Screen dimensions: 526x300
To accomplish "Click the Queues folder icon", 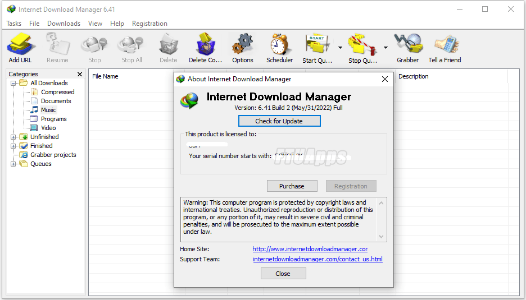I will point(24,164).
